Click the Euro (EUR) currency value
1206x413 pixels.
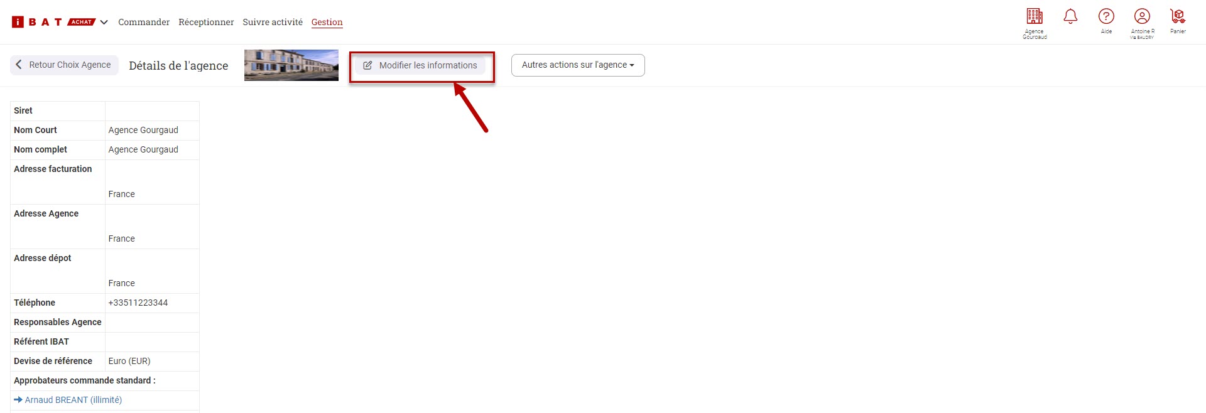tap(129, 361)
